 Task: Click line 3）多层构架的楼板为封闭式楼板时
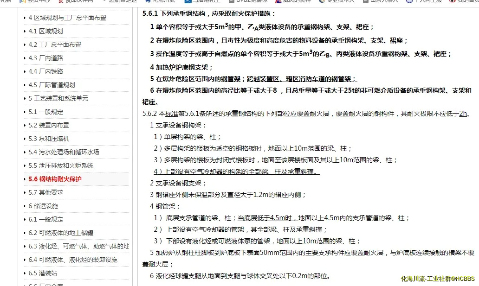276,160
